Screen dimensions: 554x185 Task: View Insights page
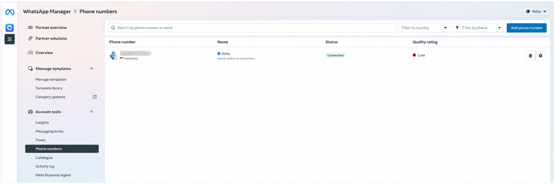(x=42, y=122)
